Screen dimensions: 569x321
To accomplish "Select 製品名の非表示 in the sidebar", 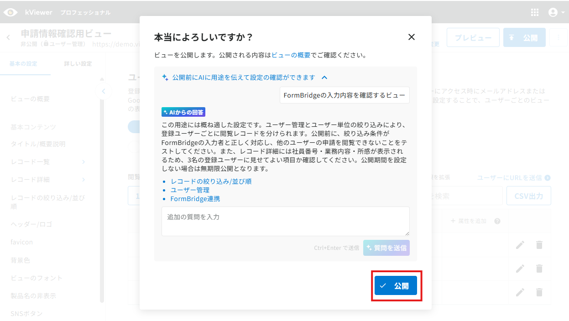I will tap(33, 295).
